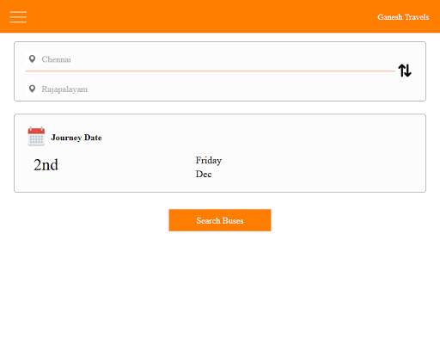The image size is (440, 338).
Task: Click the Ganesh Travels title
Action: (x=403, y=17)
